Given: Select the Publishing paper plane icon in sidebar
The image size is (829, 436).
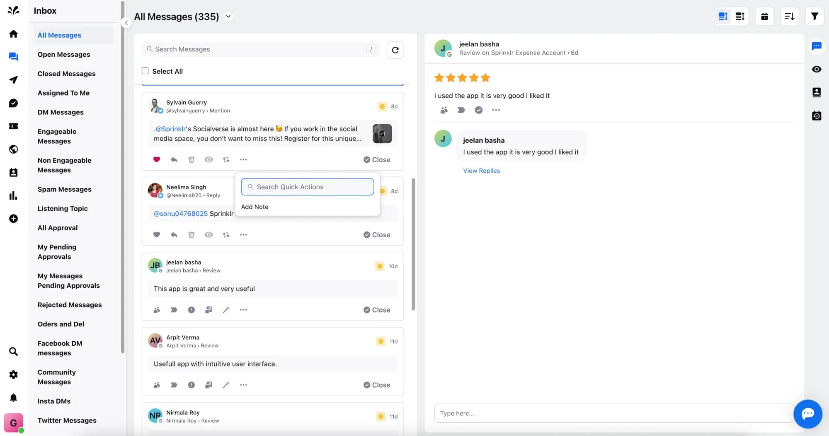Looking at the screenshot, I should [13, 80].
